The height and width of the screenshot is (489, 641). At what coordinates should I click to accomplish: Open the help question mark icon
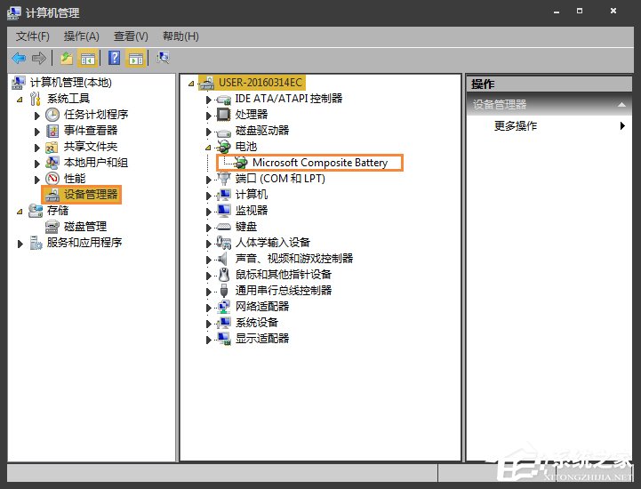point(114,58)
